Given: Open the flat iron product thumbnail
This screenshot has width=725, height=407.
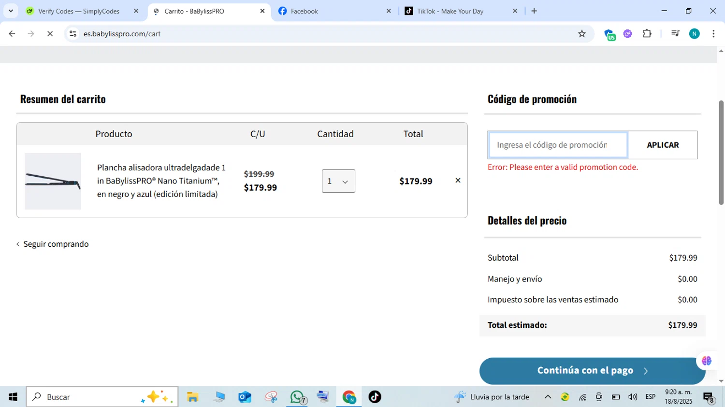Looking at the screenshot, I should pyautogui.click(x=53, y=181).
